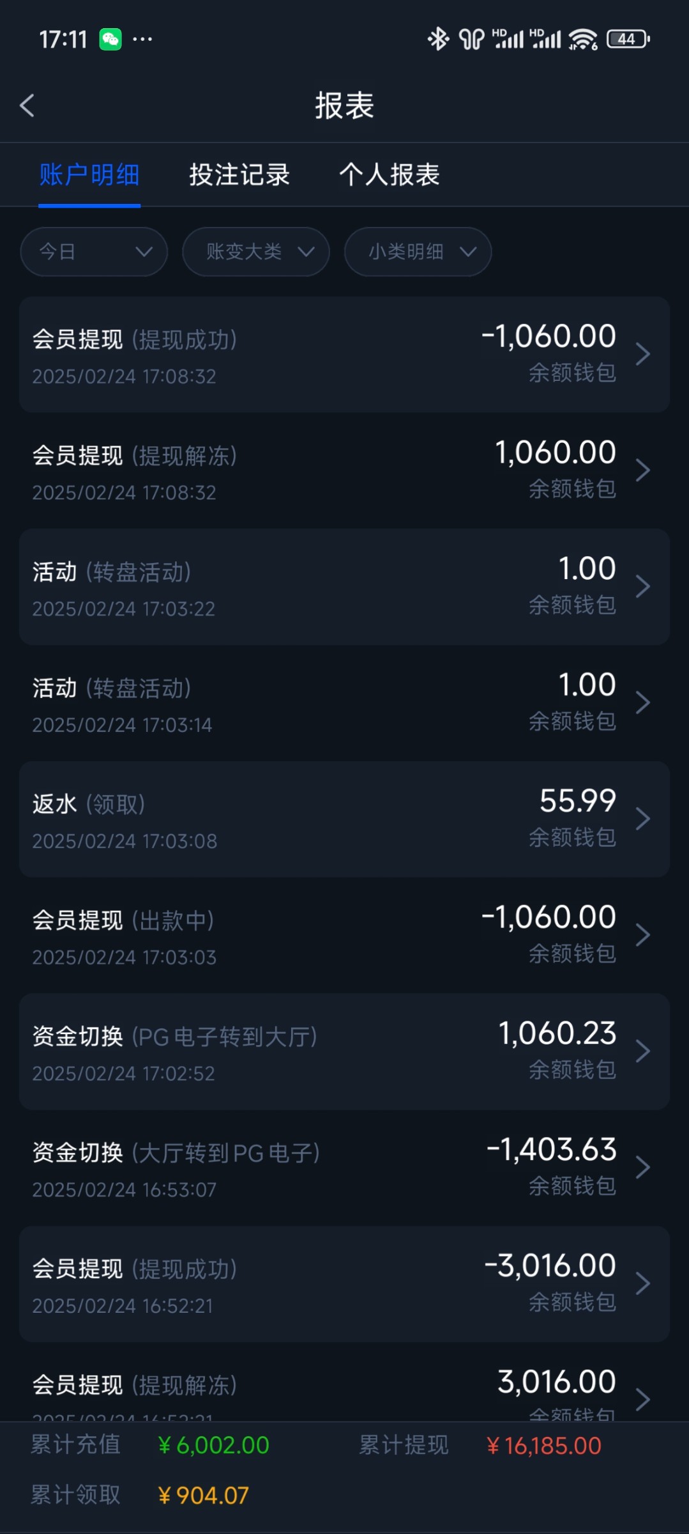The height and width of the screenshot is (1534, 689).
Task: View the 大厅转到PG电子 -1,403.63 record
Action: click(x=344, y=1168)
